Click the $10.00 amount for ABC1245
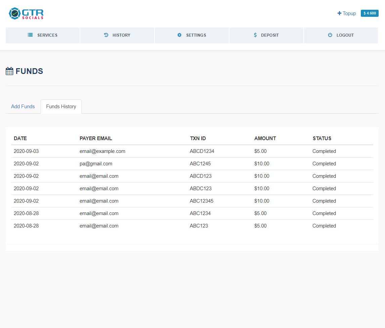The width and height of the screenshot is (385, 328). point(262,164)
